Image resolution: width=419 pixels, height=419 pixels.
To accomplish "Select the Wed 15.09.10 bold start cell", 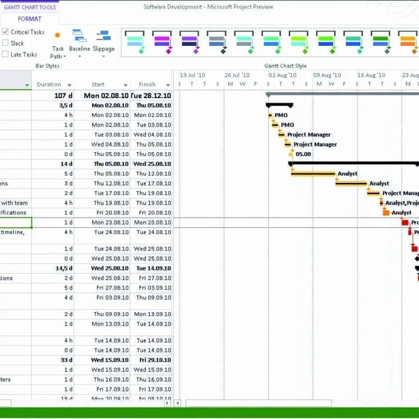I will pyautogui.click(x=102, y=360).
